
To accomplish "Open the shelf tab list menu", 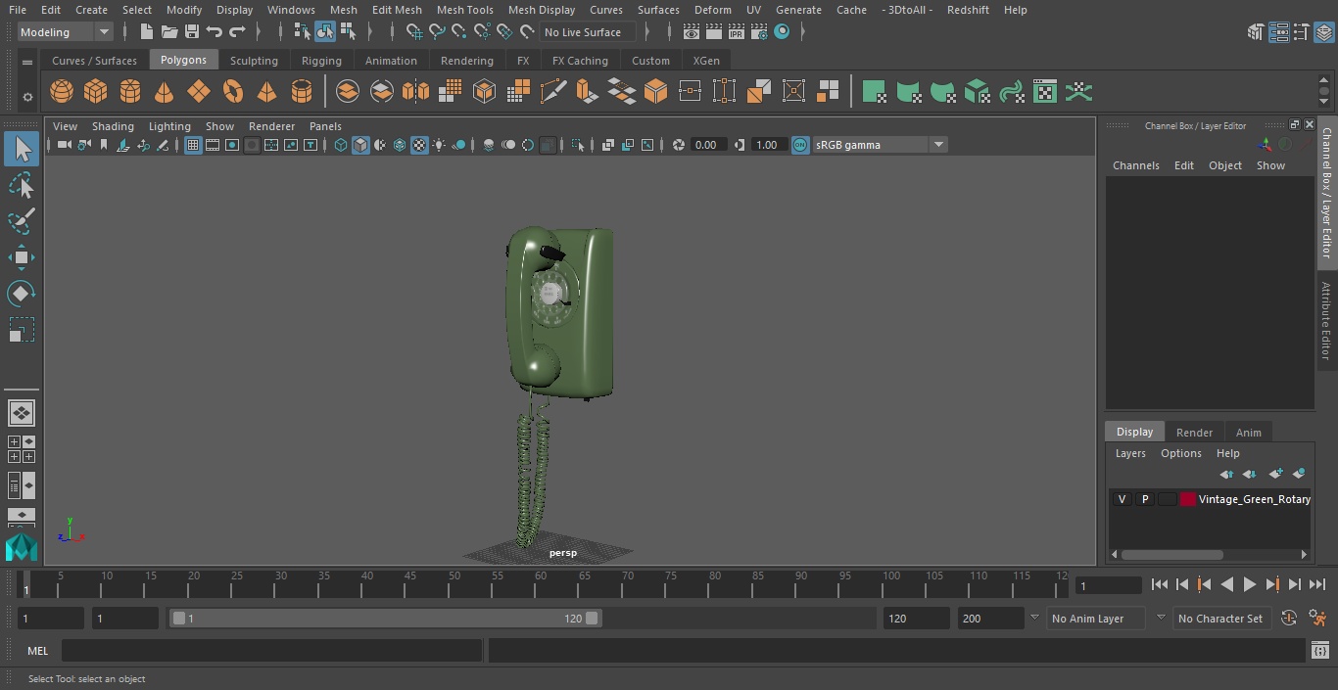I will tap(27, 62).
